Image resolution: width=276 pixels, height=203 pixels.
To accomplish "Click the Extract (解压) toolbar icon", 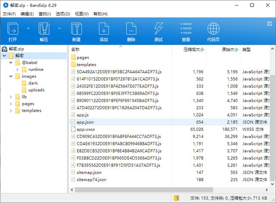I will point(44,32).
